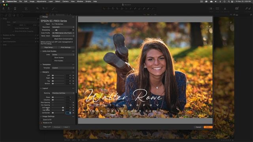Viewport: 253px width, 142px height.
Task: Collapse the Templates section
Action: tap(41, 65)
